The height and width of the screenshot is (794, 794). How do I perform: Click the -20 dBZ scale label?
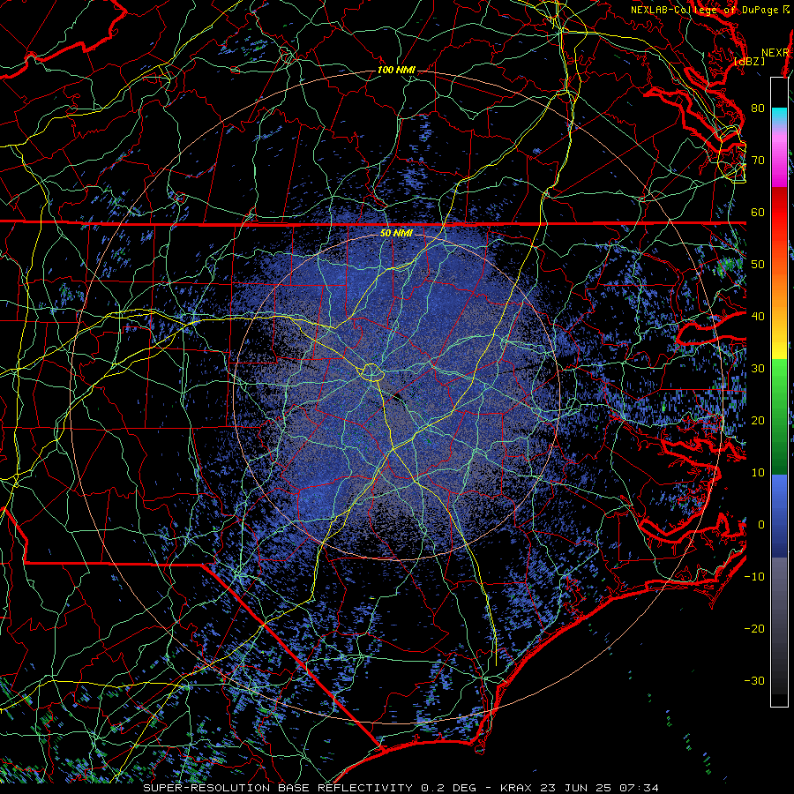(754, 628)
